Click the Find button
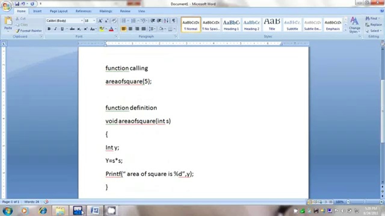Image resolution: width=385 pixels, height=216 pixels. pyautogui.click(x=371, y=19)
